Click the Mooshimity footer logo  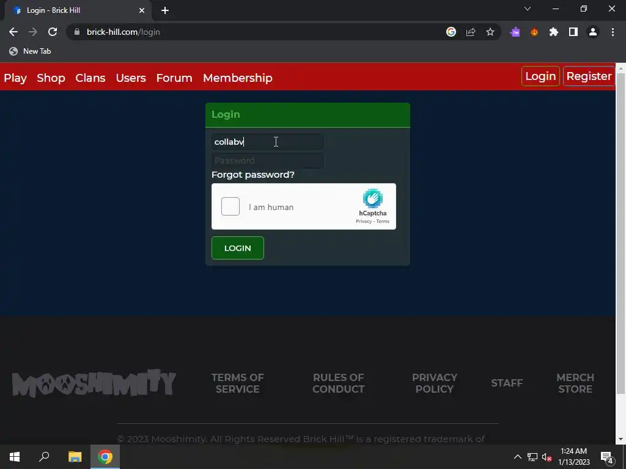point(94,383)
